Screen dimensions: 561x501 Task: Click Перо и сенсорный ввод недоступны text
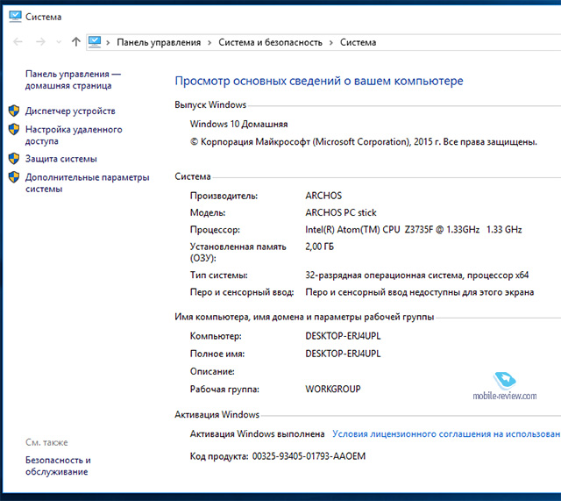pyautogui.click(x=419, y=292)
